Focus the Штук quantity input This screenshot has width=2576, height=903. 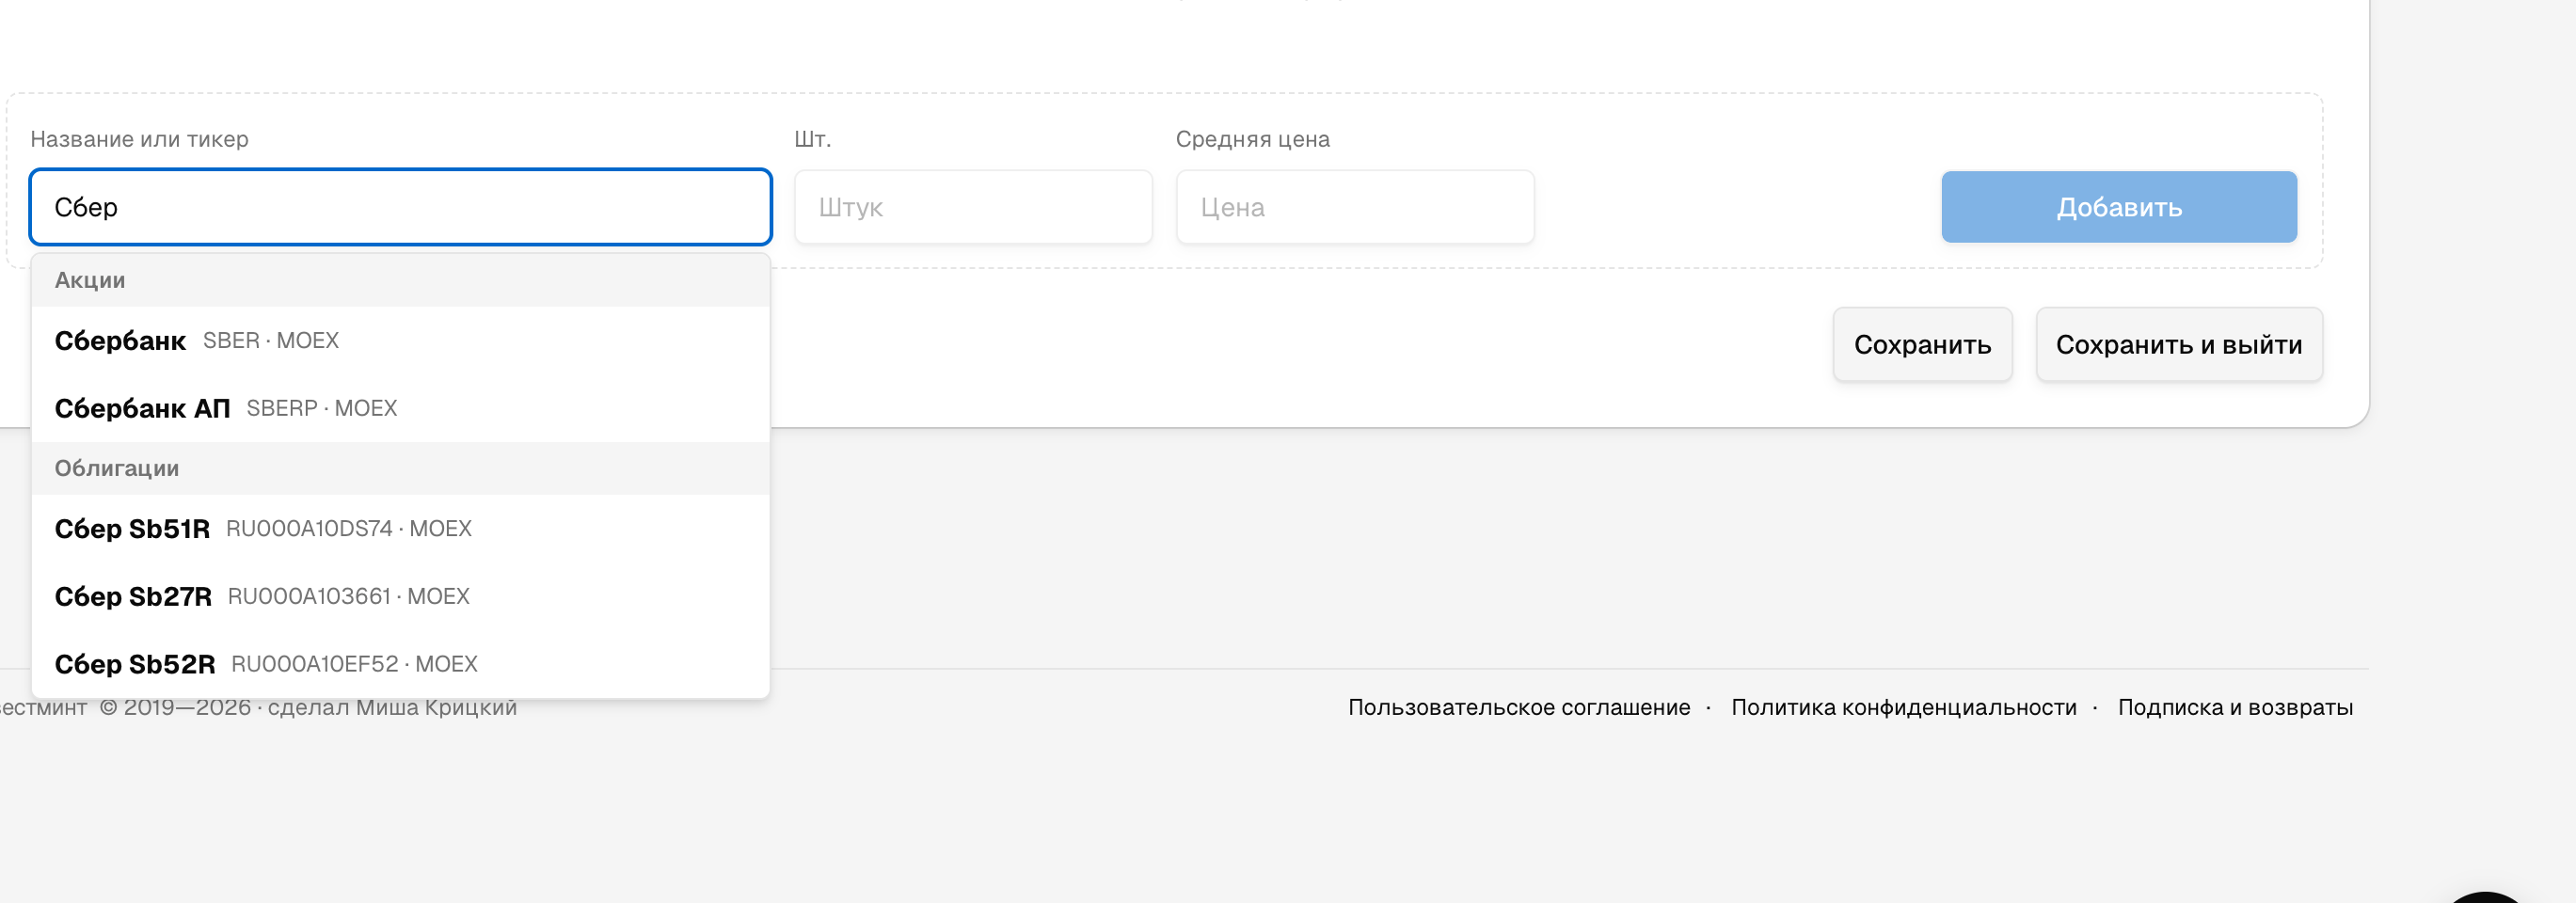[973, 207]
